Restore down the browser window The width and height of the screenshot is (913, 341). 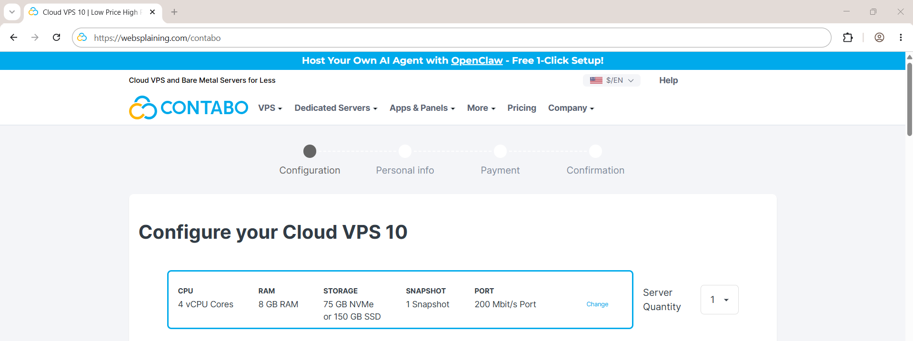pyautogui.click(x=873, y=12)
